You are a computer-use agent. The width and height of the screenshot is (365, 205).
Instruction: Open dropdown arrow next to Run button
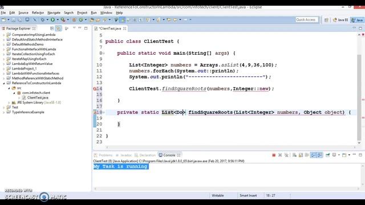coord(58,20)
